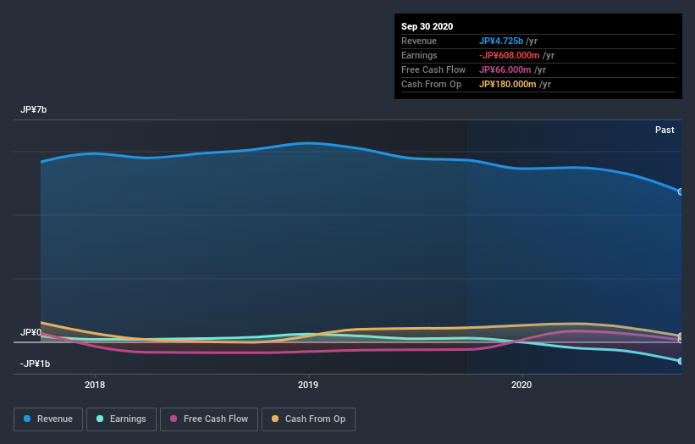This screenshot has height=444, width=695.
Task: Select the Revenue end data point marker
Action: [680, 191]
